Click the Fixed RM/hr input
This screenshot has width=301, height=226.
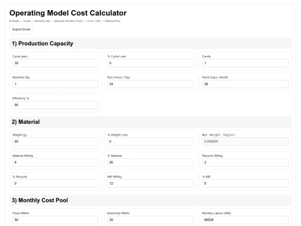pos(56,220)
